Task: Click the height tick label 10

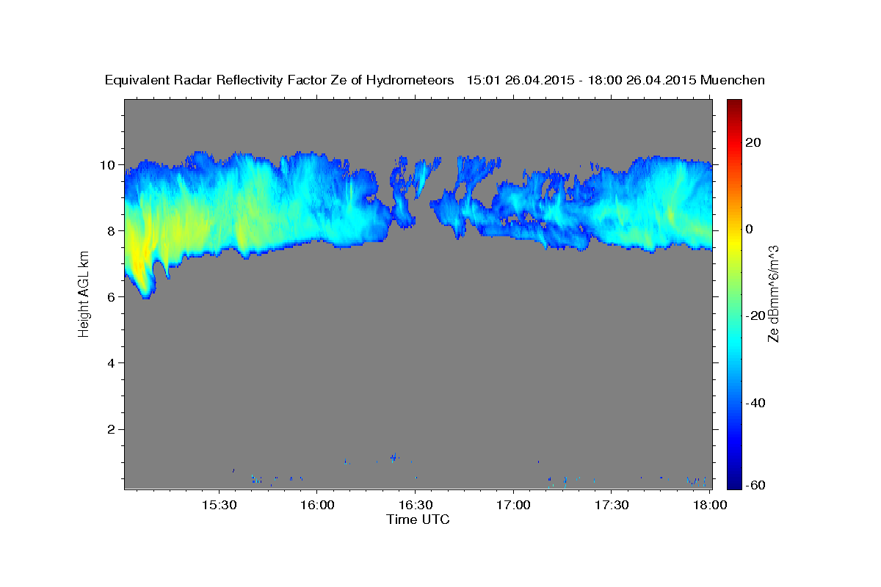Action: click(x=109, y=165)
